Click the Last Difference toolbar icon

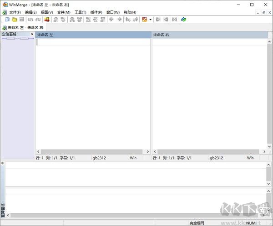coord(103,20)
